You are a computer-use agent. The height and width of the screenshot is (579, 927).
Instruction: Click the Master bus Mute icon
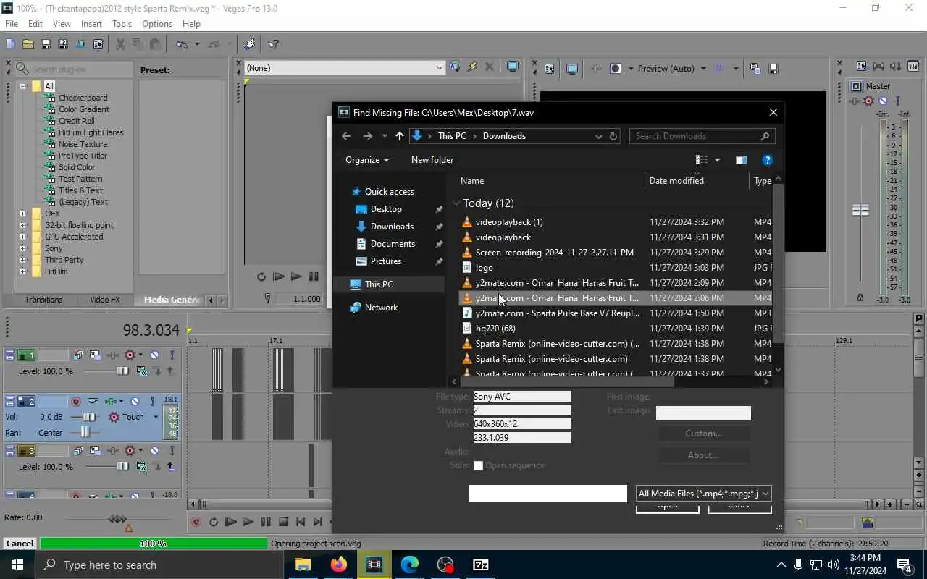pyautogui.click(x=883, y=101)
